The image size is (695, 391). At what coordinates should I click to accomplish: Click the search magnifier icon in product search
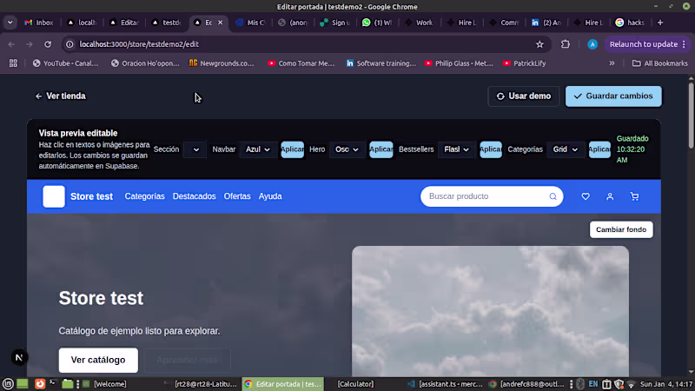click(x=553, y=196)
